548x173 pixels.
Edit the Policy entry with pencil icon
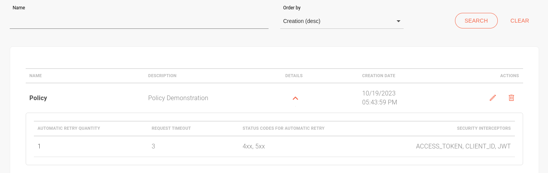493,98
